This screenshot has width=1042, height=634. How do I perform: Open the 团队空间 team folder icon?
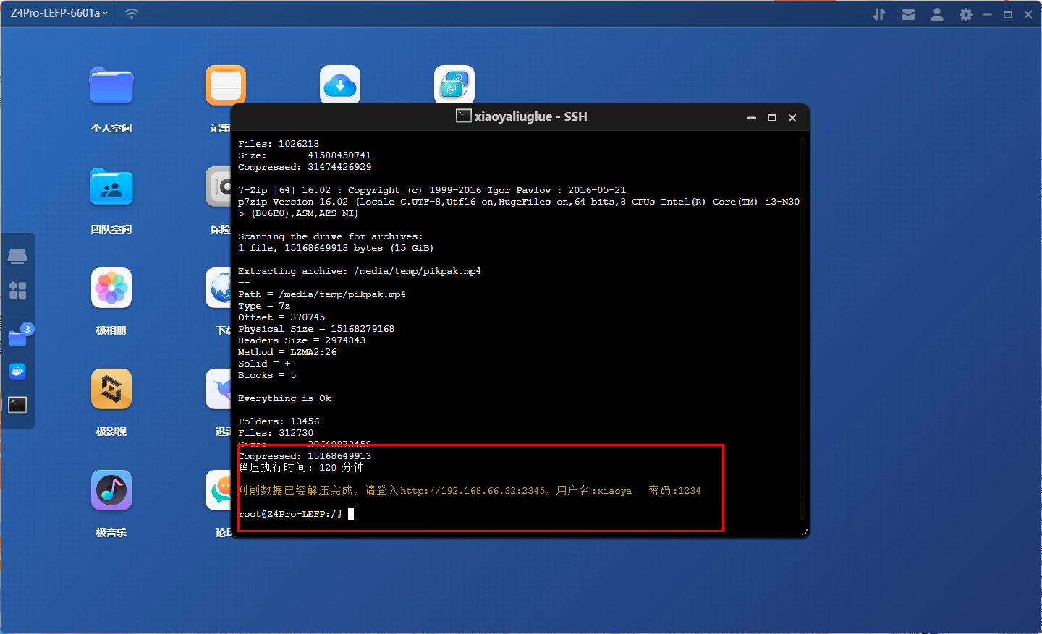(x=111, y=187)
